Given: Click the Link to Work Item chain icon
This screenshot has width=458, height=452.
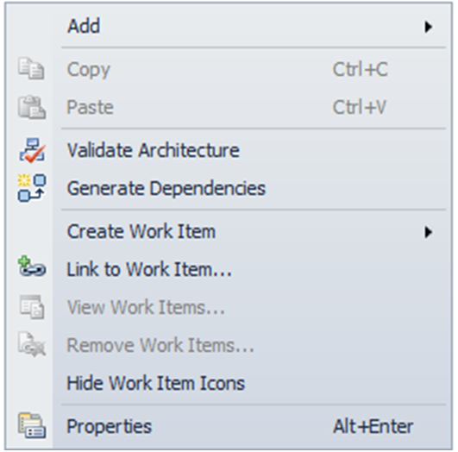Looking at the screenshot, I should (x=32, y=267).
